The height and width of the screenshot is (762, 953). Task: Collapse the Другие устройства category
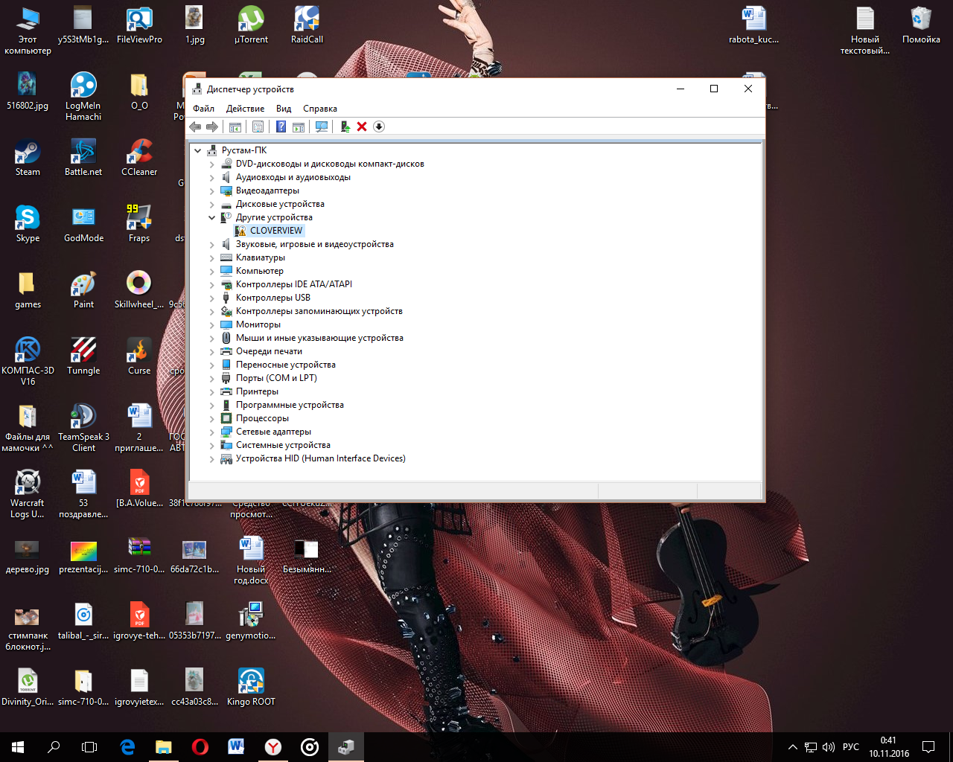[x=212, y=218]
